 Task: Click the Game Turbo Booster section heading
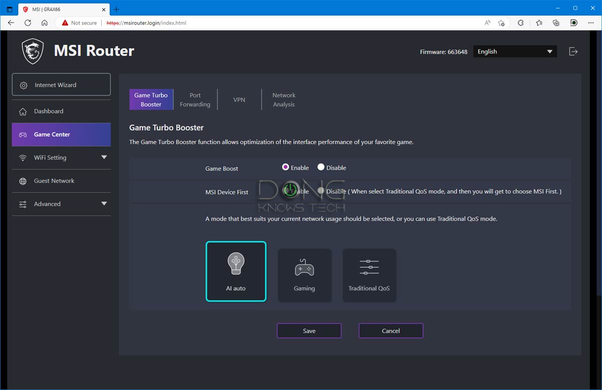pyautogui.click(x=167, y=128)
